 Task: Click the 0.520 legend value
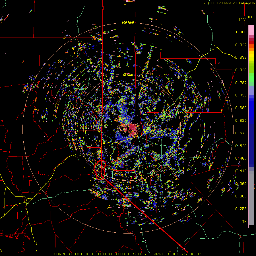pyautogui.click(x=241, y=146)
